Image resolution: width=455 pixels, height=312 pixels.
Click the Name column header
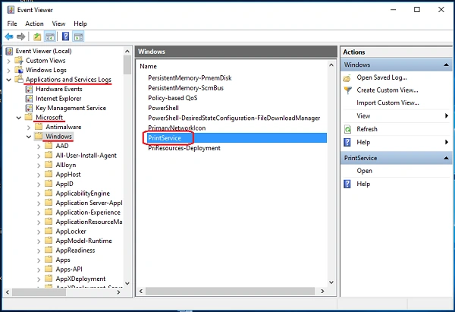pyautogui.click(x=148, y=67)
